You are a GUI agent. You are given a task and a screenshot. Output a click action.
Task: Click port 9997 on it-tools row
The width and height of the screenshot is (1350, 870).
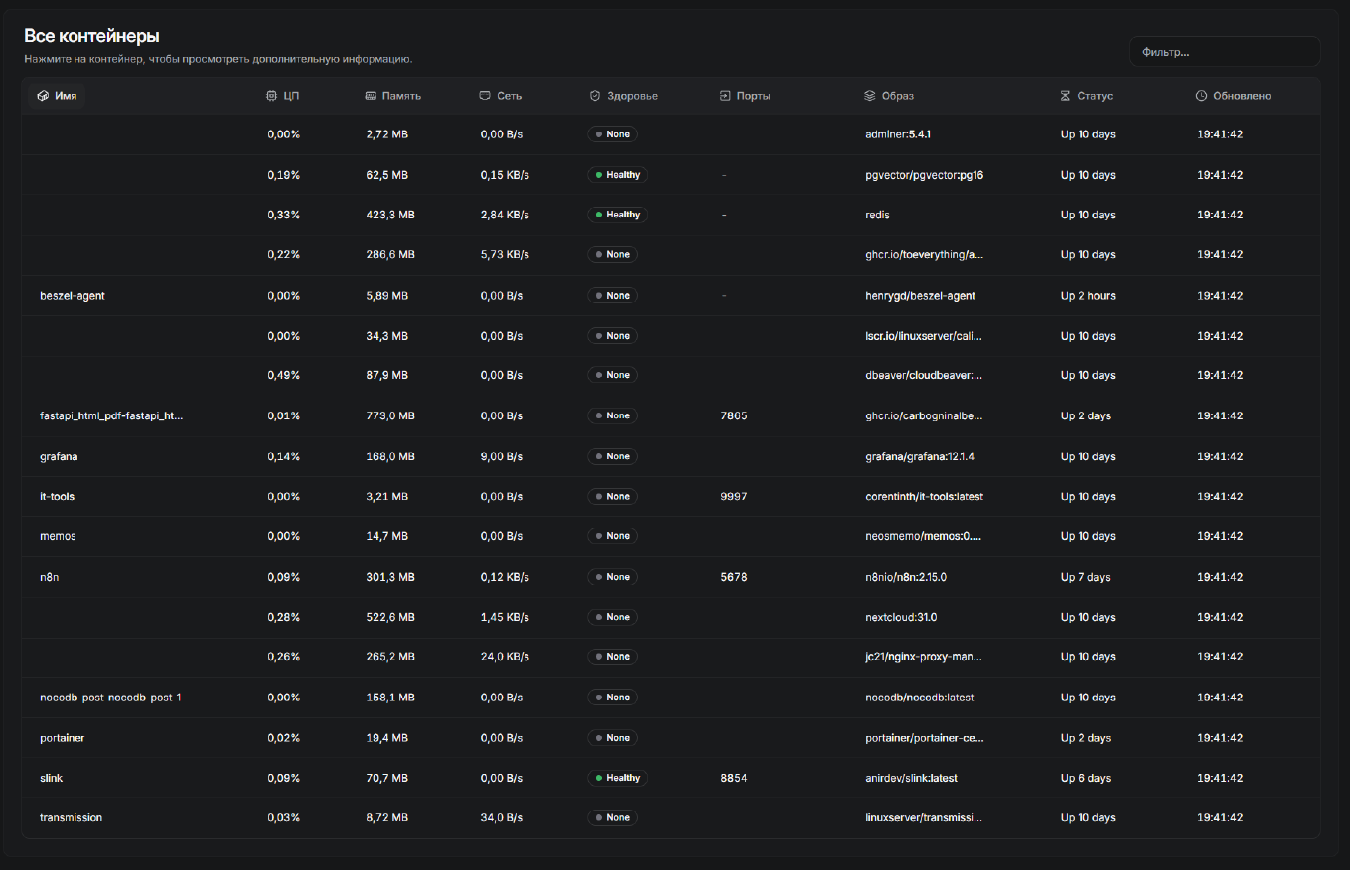(733, 496)
